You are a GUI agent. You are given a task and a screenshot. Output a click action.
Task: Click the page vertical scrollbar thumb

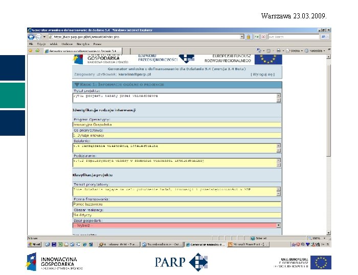[x=328, y=111]
